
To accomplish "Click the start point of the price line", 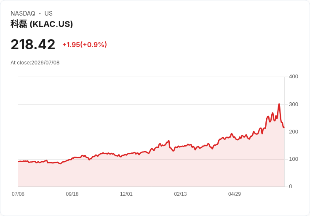I will pyautogui.click(x=19, y=161).
